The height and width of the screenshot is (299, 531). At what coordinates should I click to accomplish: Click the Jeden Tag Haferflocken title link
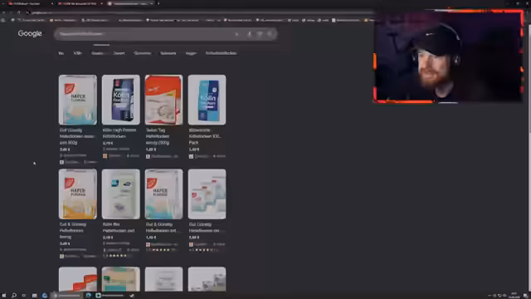pyautogui.click(x=158, y=136)
